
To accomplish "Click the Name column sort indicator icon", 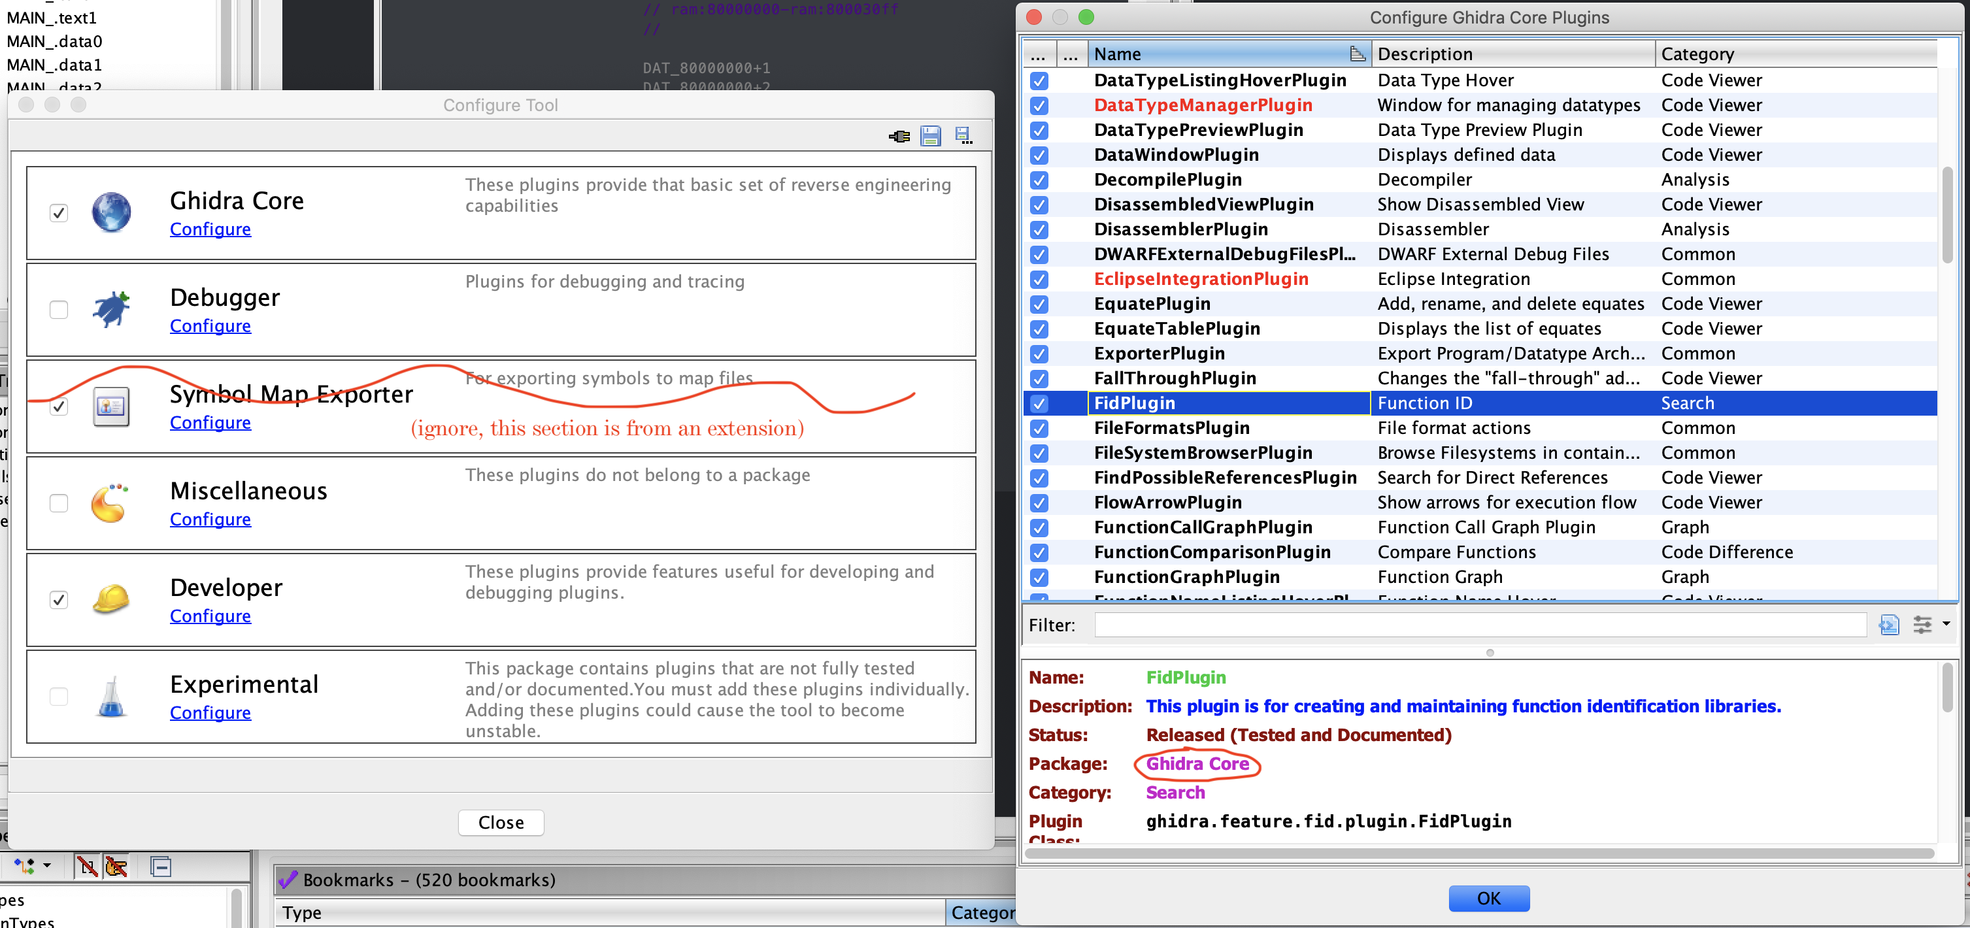I will [1358, 54].
